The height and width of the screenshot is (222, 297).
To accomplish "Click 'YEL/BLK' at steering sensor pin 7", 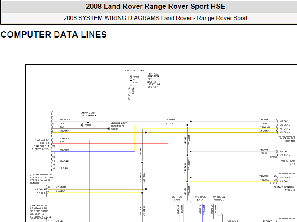I will coord(61,191).
